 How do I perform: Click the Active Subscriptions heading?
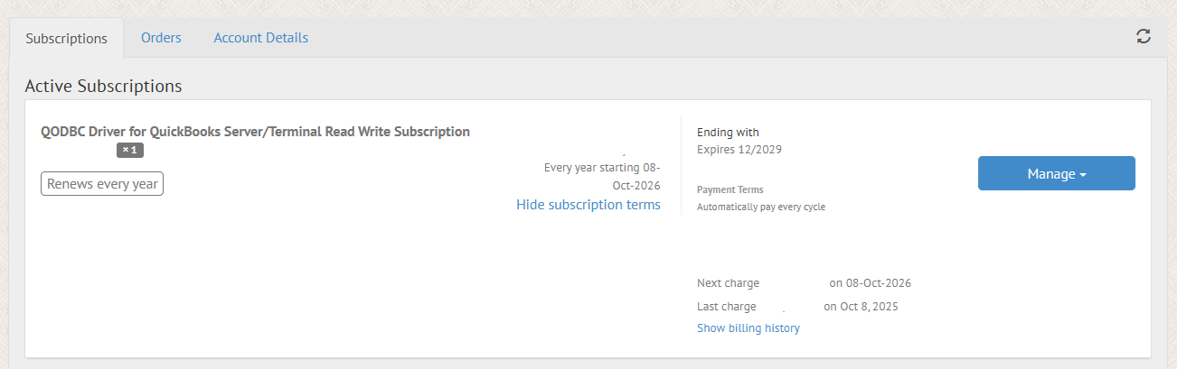103,87
